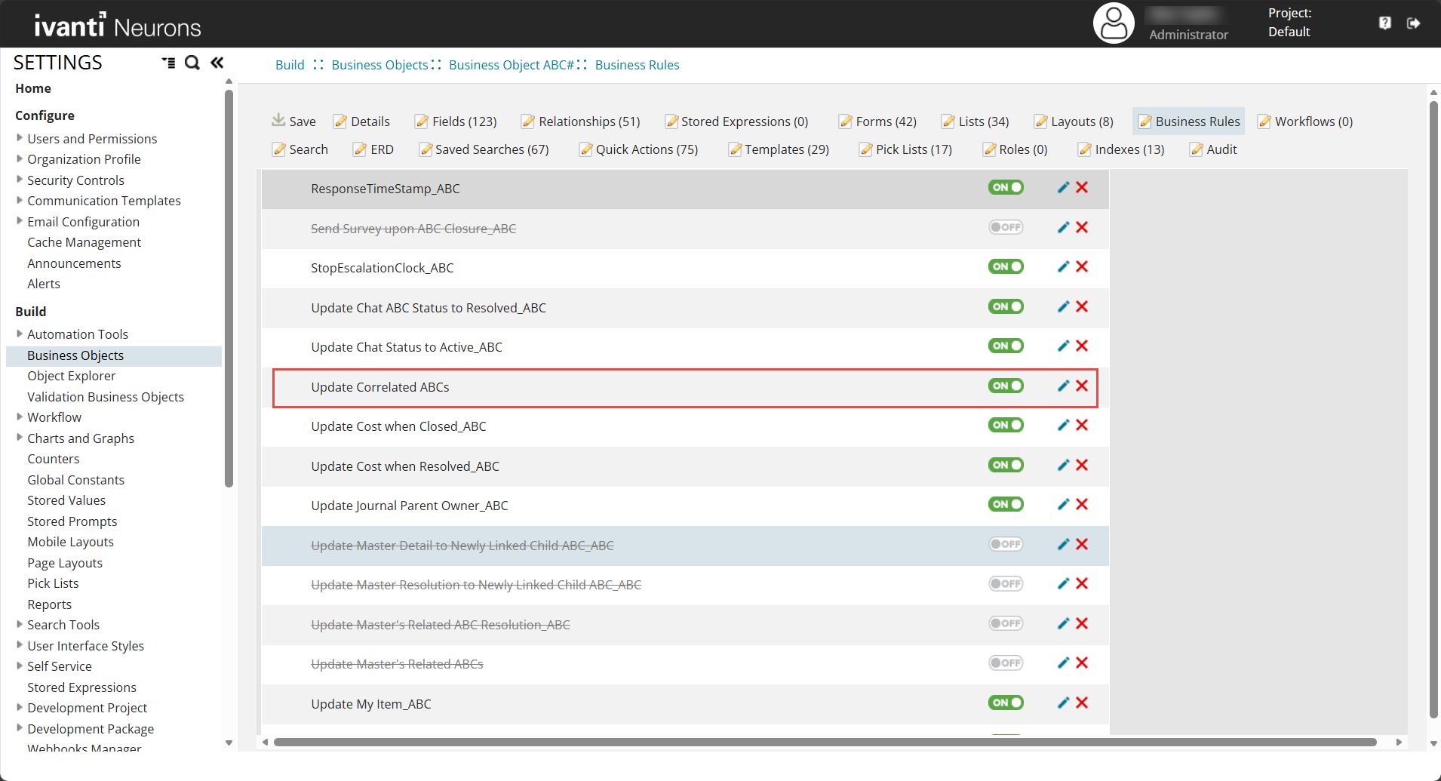Click the Save button
Image resolution: width=1441 pixels, height=781 pixels.
click(x=293, y=121)
